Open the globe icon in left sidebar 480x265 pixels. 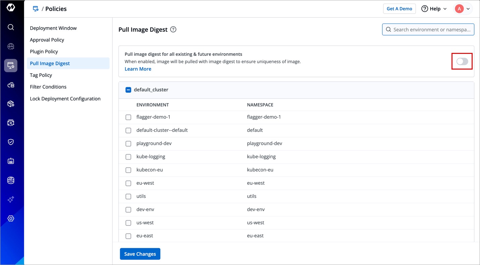pos(11,47)
